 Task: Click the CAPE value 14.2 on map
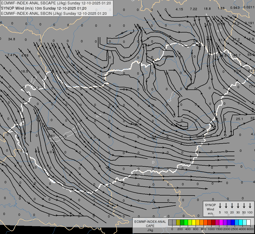click(x=236, y=24)
